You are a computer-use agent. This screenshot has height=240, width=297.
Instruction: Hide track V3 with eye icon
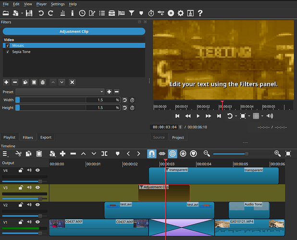click(x=37, y=187)
